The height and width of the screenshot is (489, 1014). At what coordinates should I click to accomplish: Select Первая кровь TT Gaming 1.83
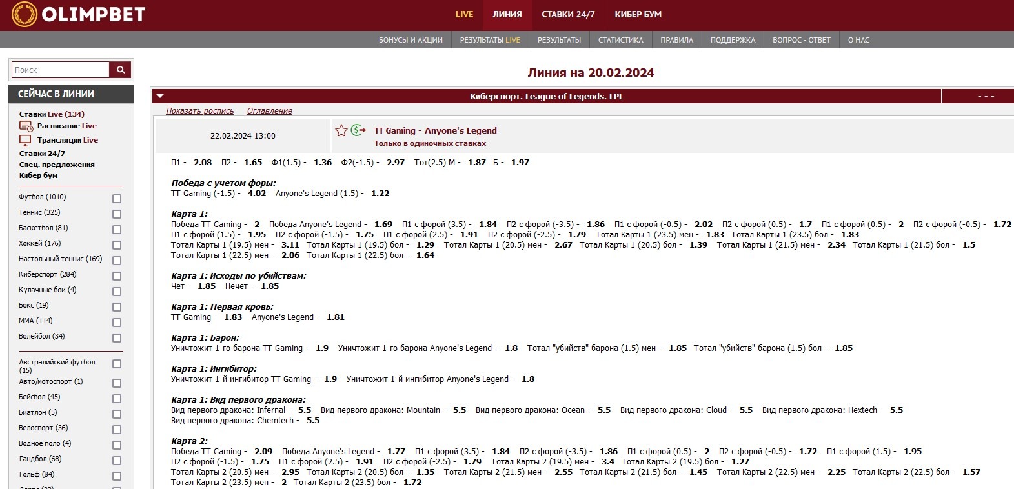[x=233, y=317]
